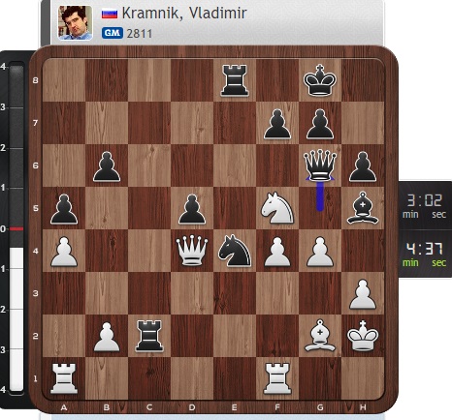Click the black bishop on h5
Image resolution: width=452 pixels, height=420 pixels.
point(363,208)
